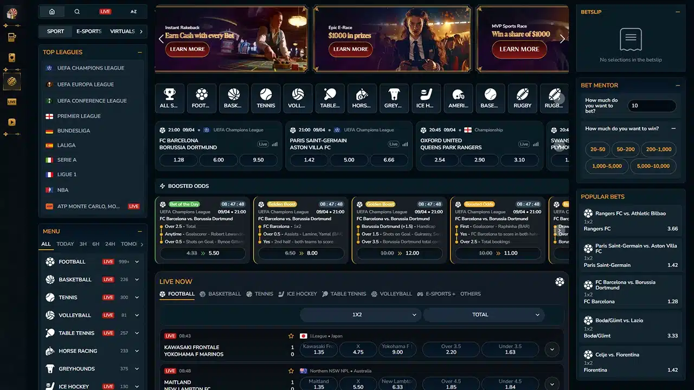Select the Rangers FC vs. Athletic Bilbao popular bet
The height and width of the screenshot is (390, 694).
click(x=631, y=221)
